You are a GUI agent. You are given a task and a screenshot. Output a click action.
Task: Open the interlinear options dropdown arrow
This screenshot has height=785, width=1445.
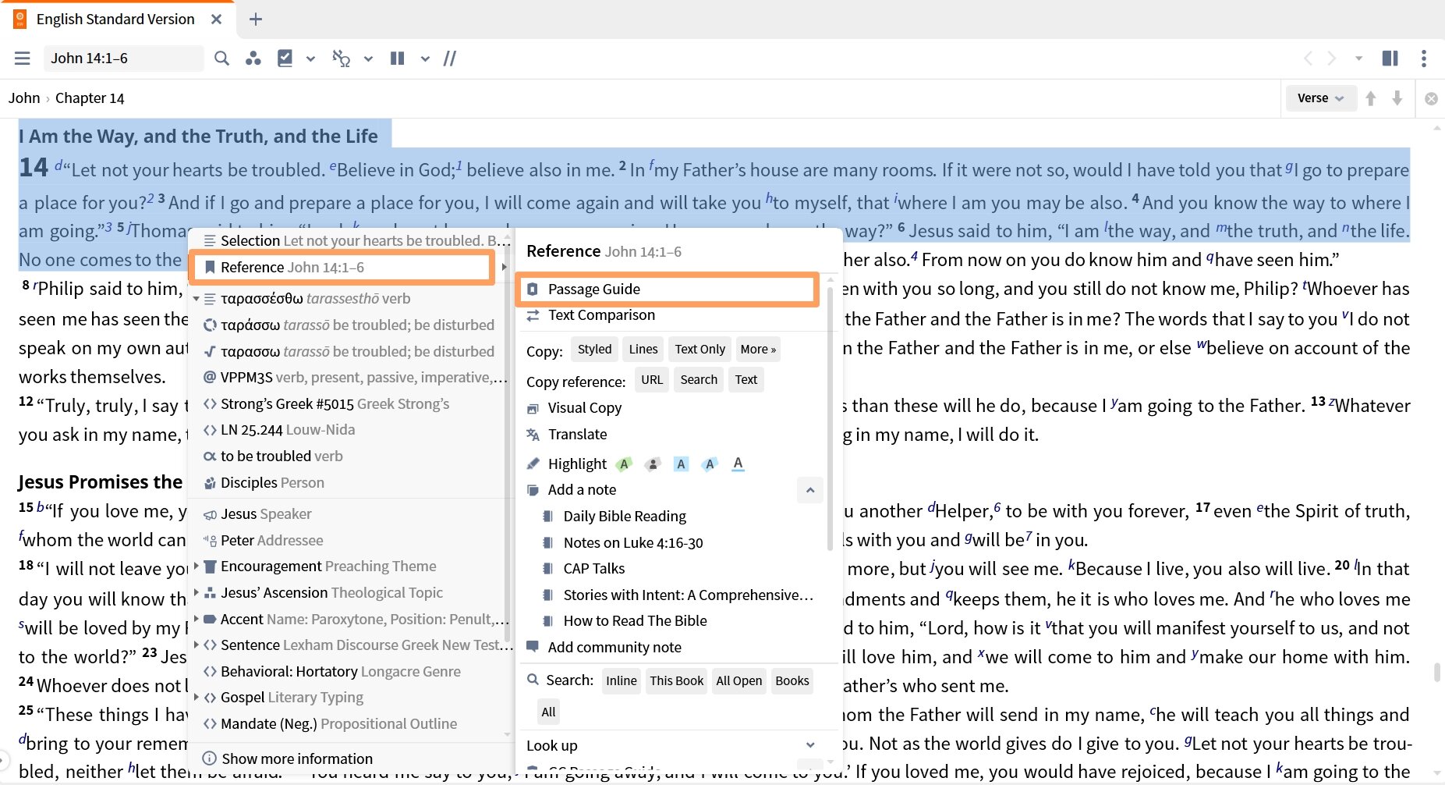coord(369,59)
